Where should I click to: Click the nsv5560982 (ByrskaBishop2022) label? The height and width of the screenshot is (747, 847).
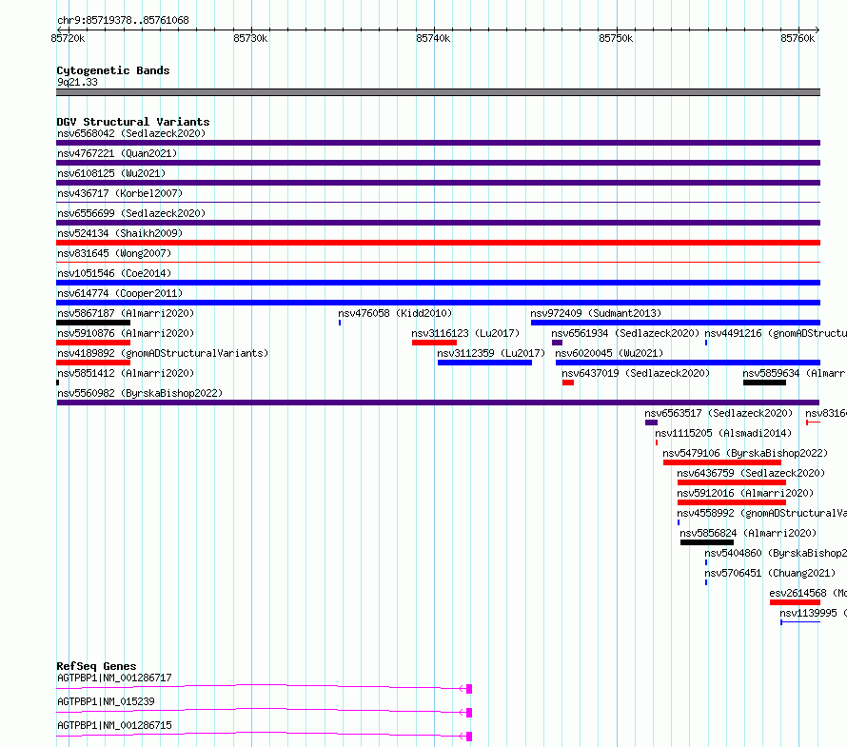tap(140, 393)
